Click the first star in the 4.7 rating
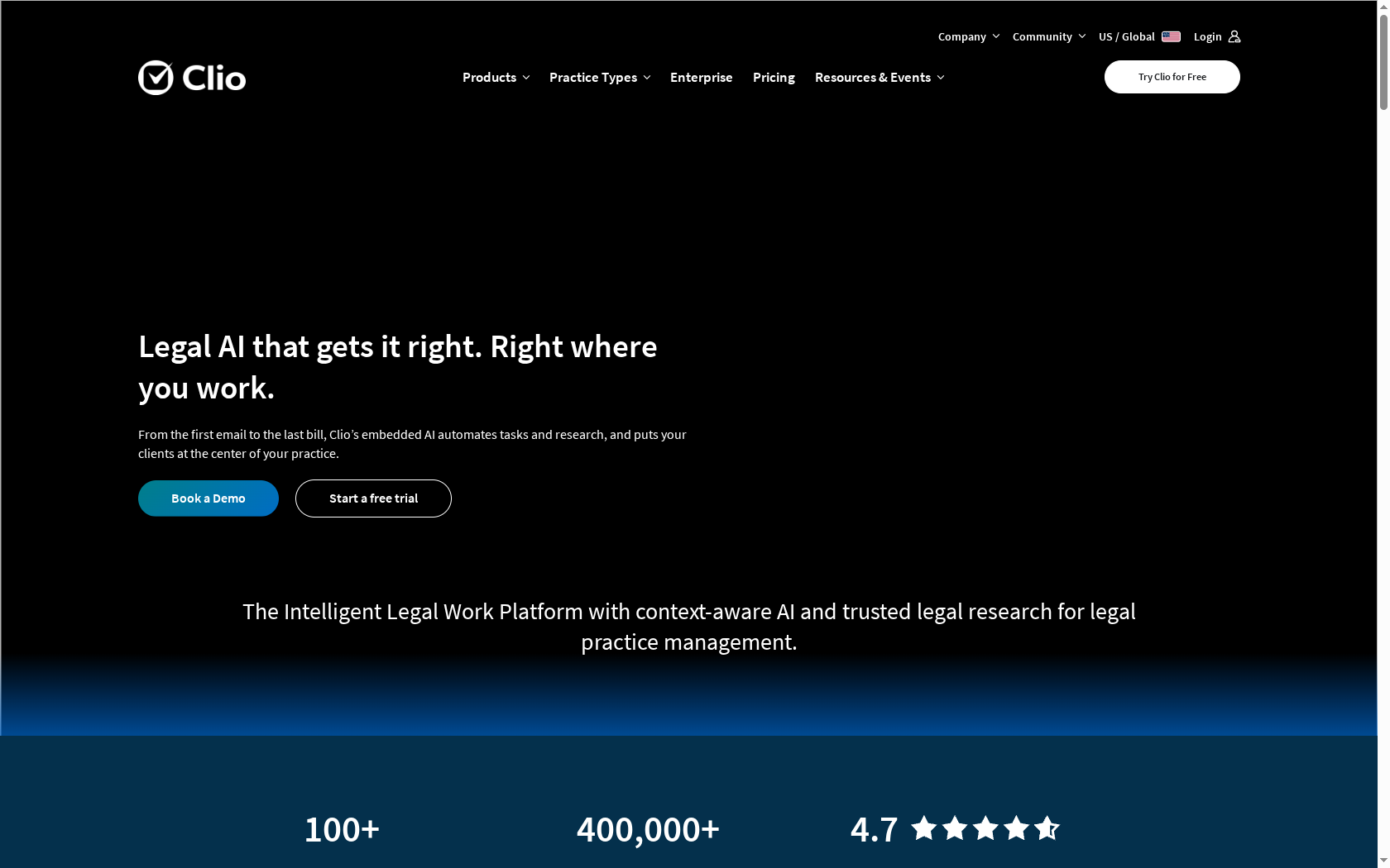 click(x=922, y=828)
